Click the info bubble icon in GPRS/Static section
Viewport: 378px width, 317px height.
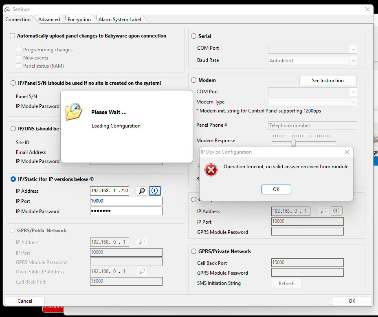pyautogui.click(x=336, y=211)
